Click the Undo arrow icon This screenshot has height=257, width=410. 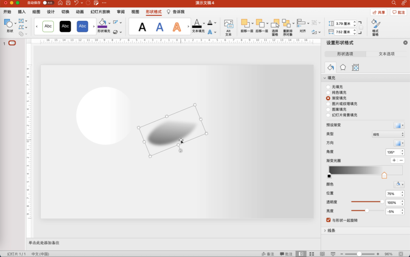(x=76, y=3)
